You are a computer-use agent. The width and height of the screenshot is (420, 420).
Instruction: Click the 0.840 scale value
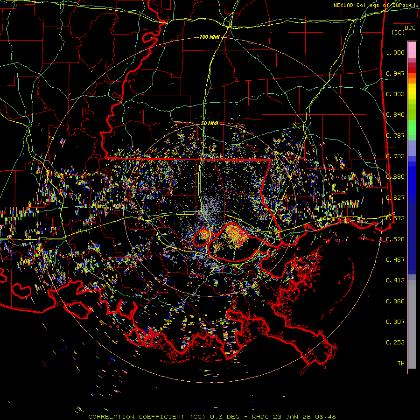click(395, 115)
